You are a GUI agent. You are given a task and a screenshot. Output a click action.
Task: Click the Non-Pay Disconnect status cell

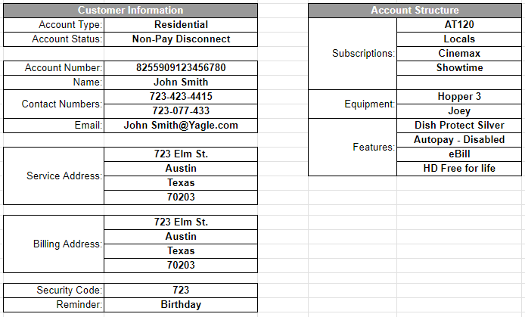click(181, 39)
